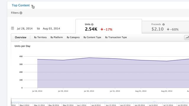Switch to line chart view button
Viewport: 189px width, 106px height.
(x=187, y=37)
